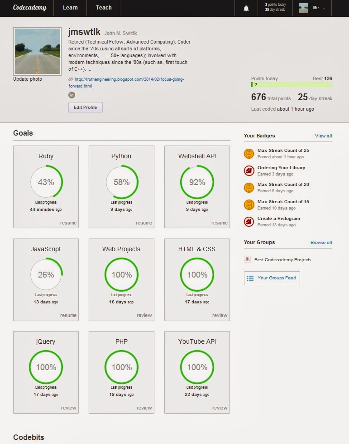Open the Learn menu
This screenshot has height=444, width=349.
(70, 8)
